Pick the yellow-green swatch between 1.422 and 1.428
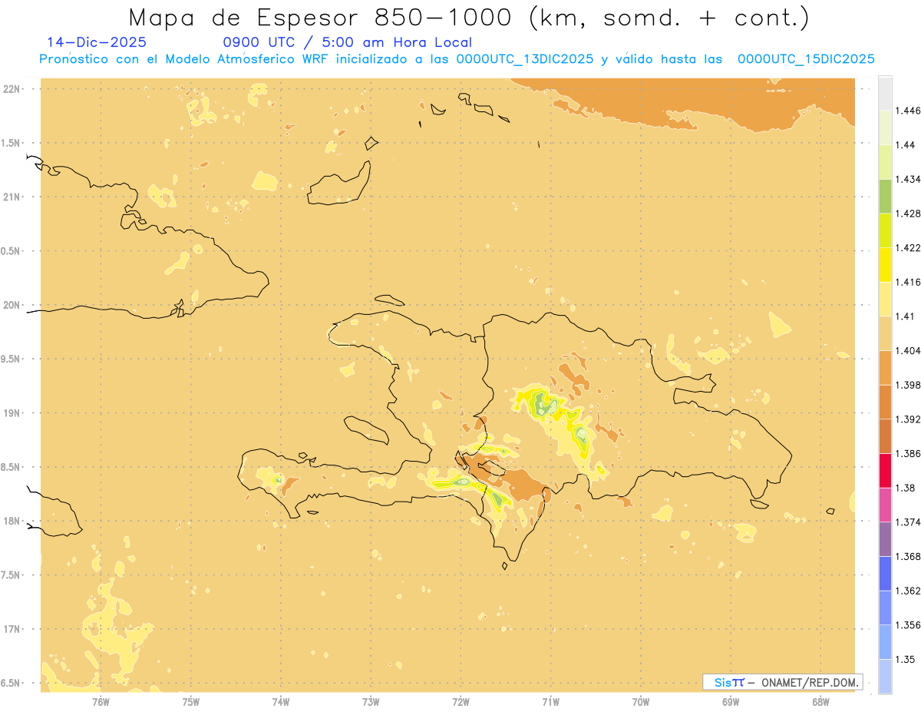Image resolution: width=921 pixels, height=712 pixels. point(885,230)
